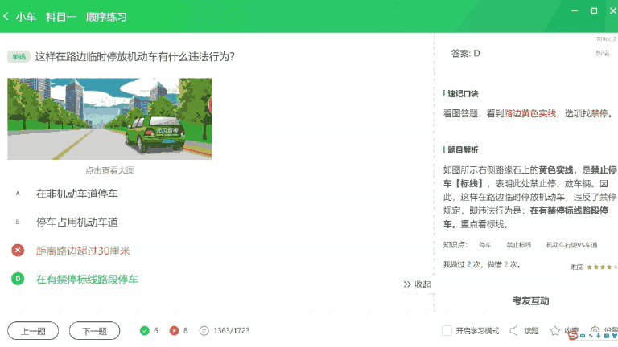Choose option D 在有禁停标线路段停车
Screen dimensions: 618x347
pyautogui.click(x=87, y=280)
